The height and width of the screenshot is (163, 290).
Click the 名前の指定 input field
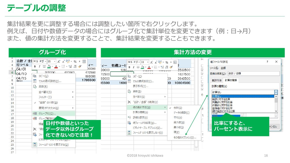[x=254, y=73]
